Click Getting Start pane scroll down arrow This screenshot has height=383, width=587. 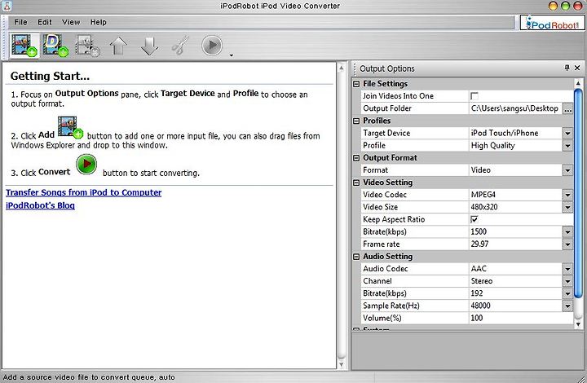[341, 364]
